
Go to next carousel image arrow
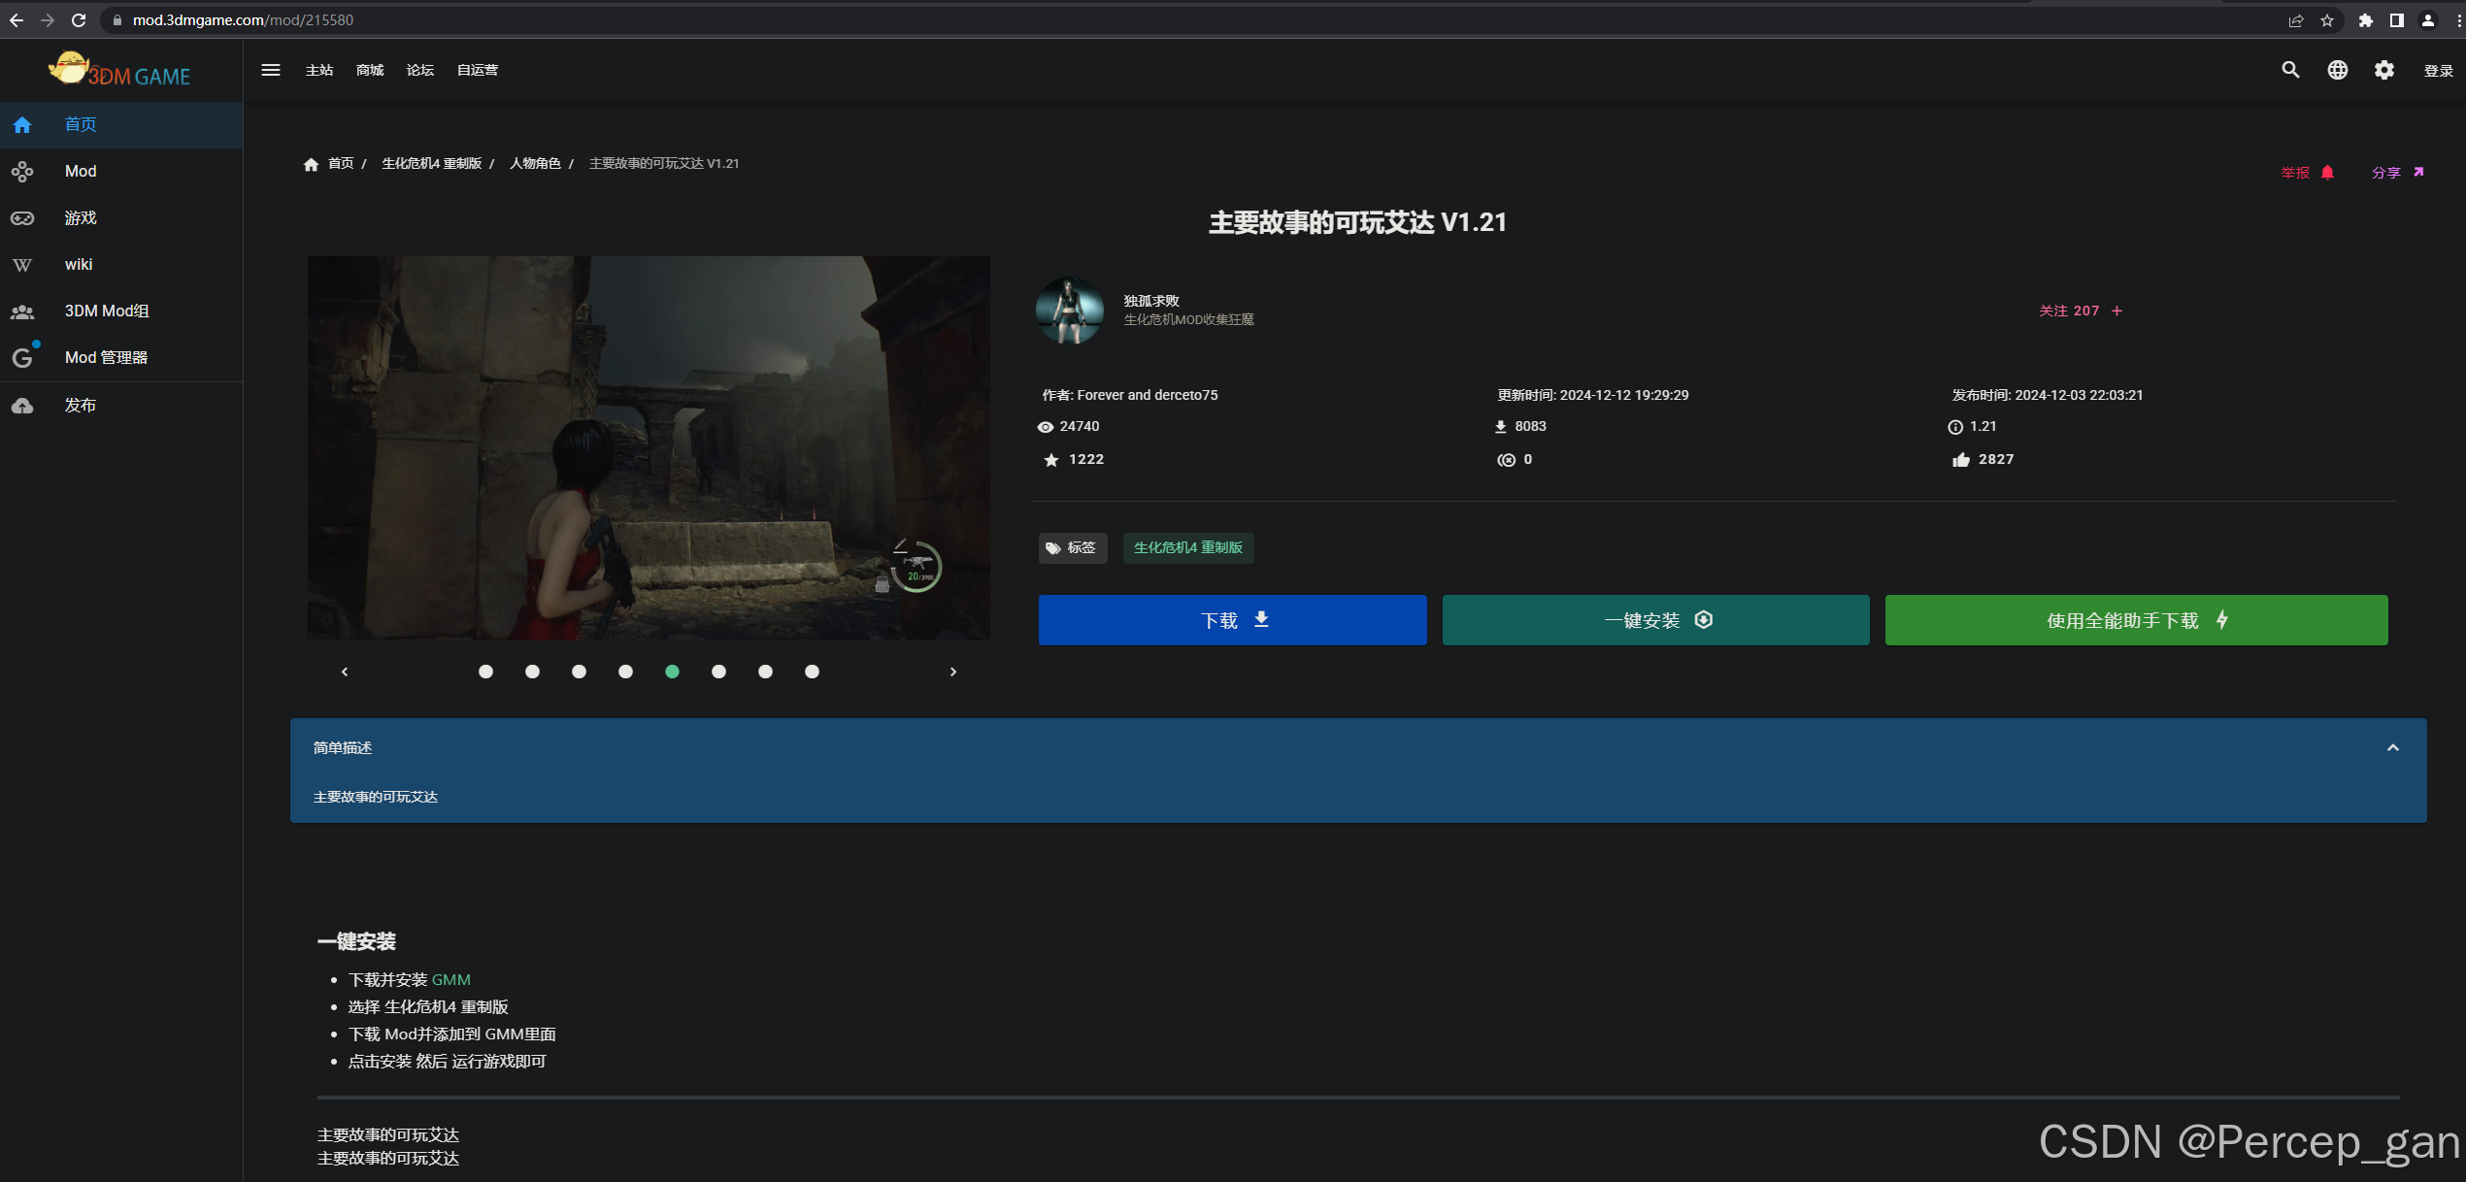tap(953, 672)
